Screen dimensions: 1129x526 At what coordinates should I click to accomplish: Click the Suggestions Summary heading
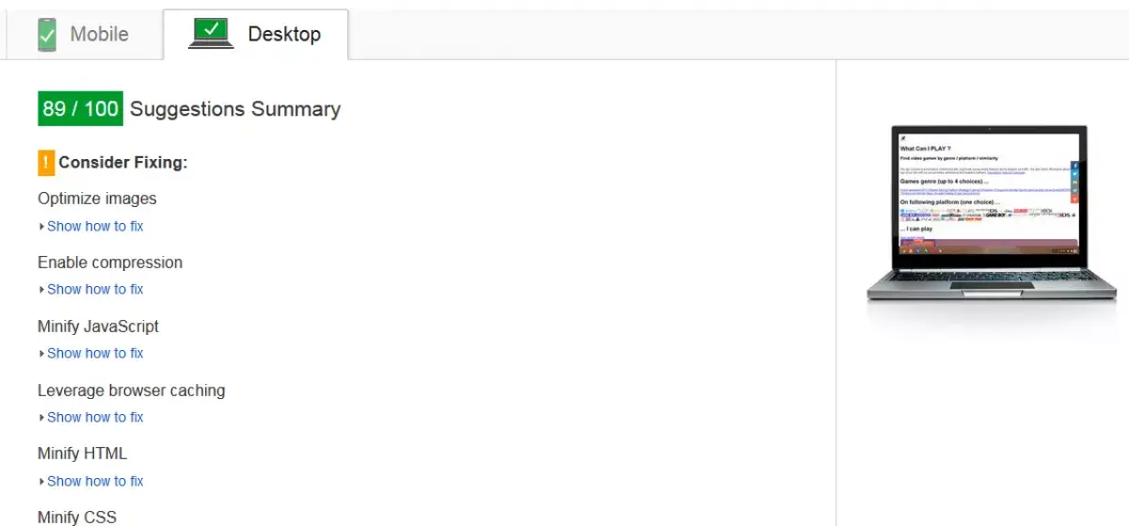click(x=235, y=109)
